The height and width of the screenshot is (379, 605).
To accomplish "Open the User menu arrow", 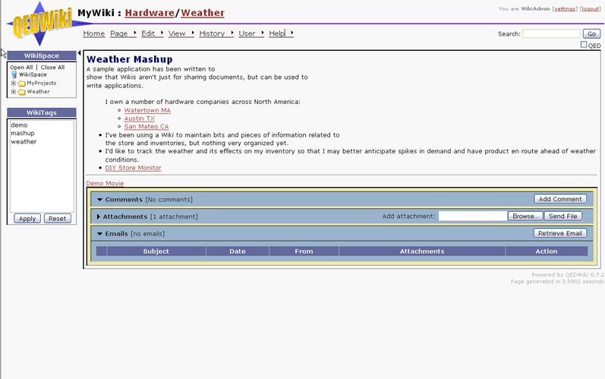I will [263, 33].
